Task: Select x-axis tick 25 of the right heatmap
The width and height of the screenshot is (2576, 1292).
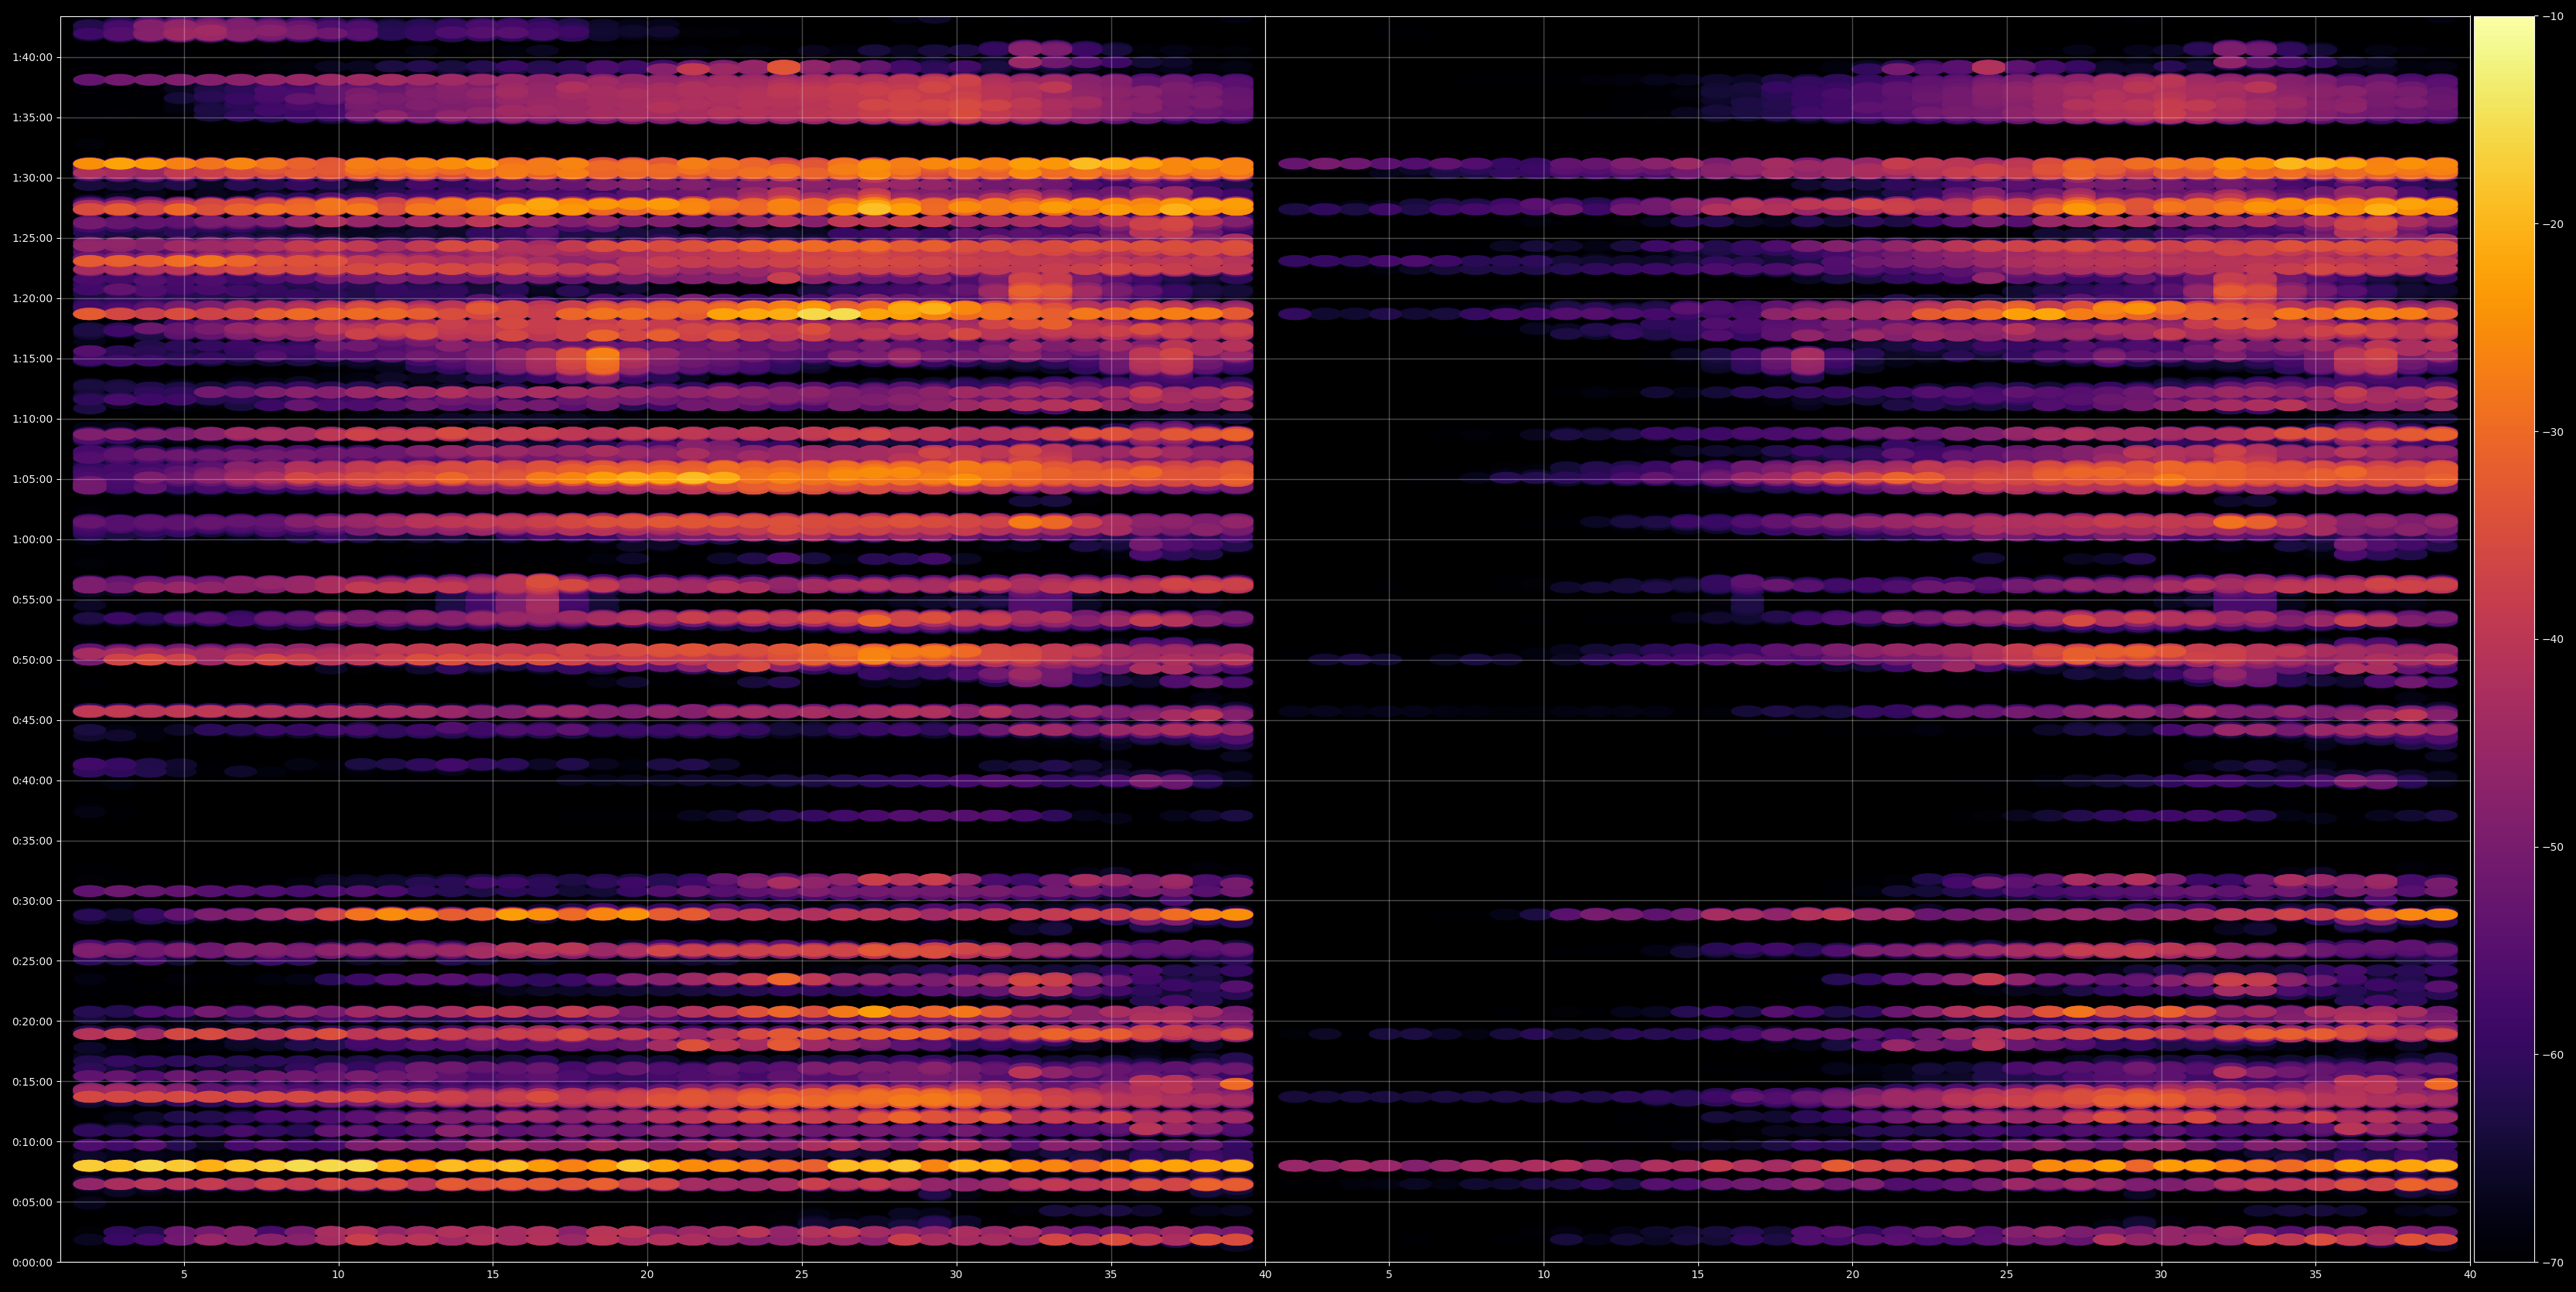Action: point(2007,1275)
